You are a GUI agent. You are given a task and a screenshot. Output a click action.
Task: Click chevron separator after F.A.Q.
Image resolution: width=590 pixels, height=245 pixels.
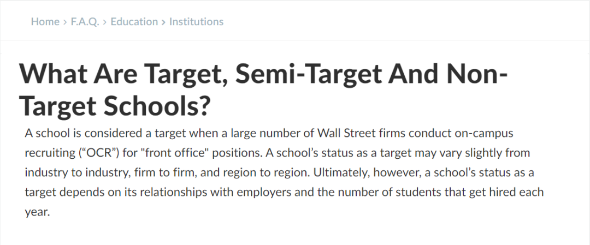coord(105,22)
